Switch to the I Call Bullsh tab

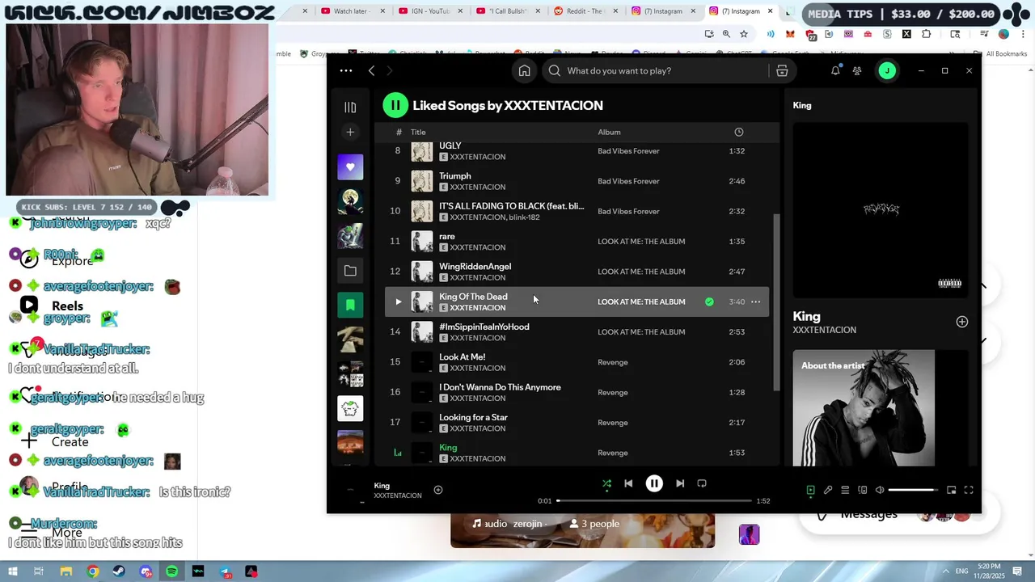coord(508,11)
